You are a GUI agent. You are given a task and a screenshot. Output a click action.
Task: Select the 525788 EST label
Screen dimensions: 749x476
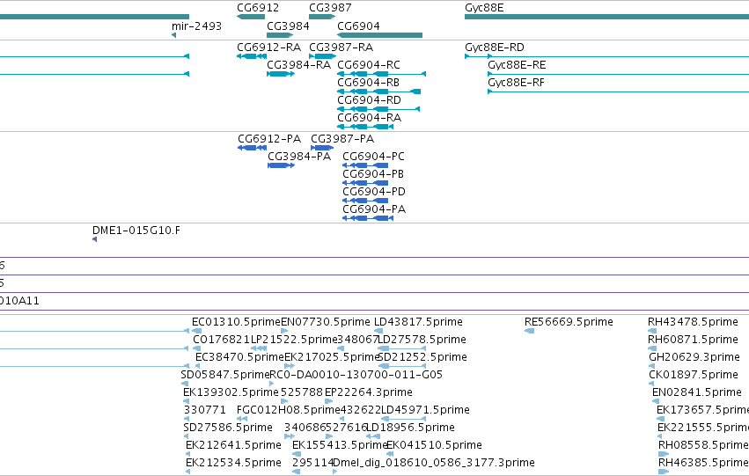(302, 393)
